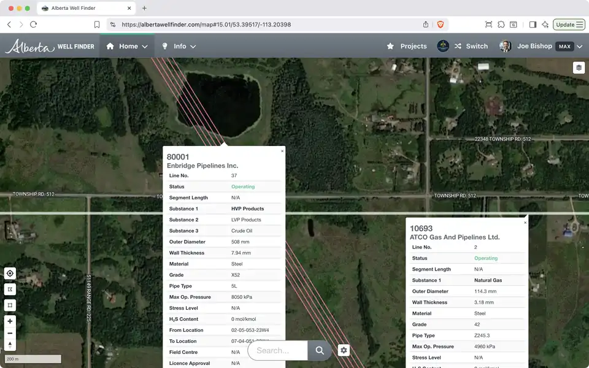Close the Alberta Well Finder tab
589x368 pixels.
129,8
